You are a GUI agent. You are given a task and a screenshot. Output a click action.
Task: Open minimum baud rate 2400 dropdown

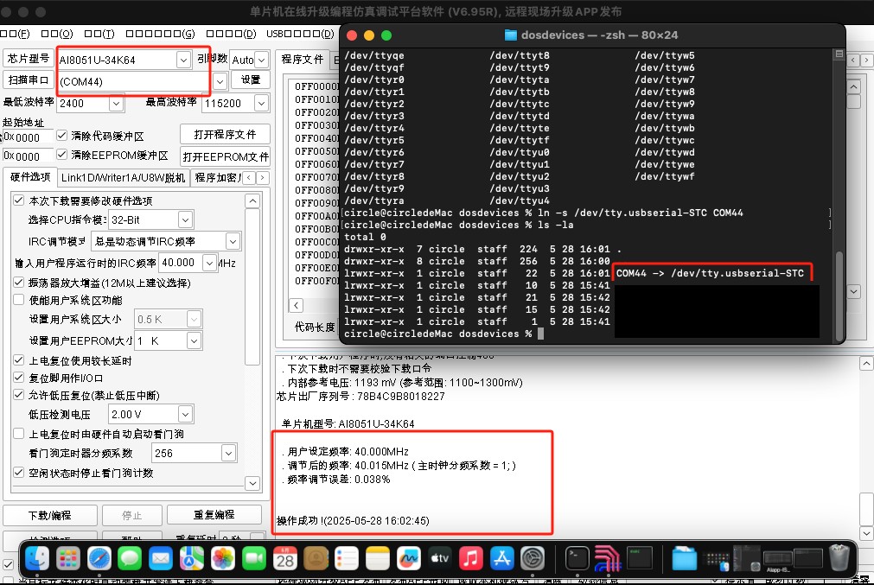click(116, 103)
